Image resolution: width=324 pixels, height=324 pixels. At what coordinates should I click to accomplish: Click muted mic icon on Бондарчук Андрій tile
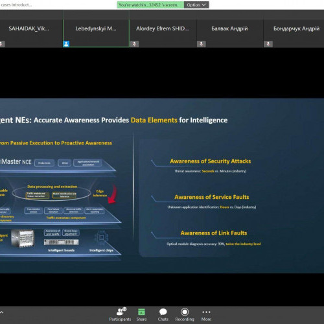tap(268, 44)
